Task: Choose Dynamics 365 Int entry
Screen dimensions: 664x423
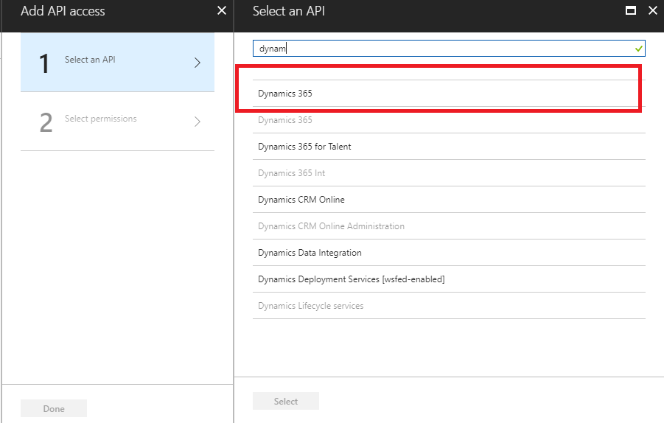Action: pos(291,173)
